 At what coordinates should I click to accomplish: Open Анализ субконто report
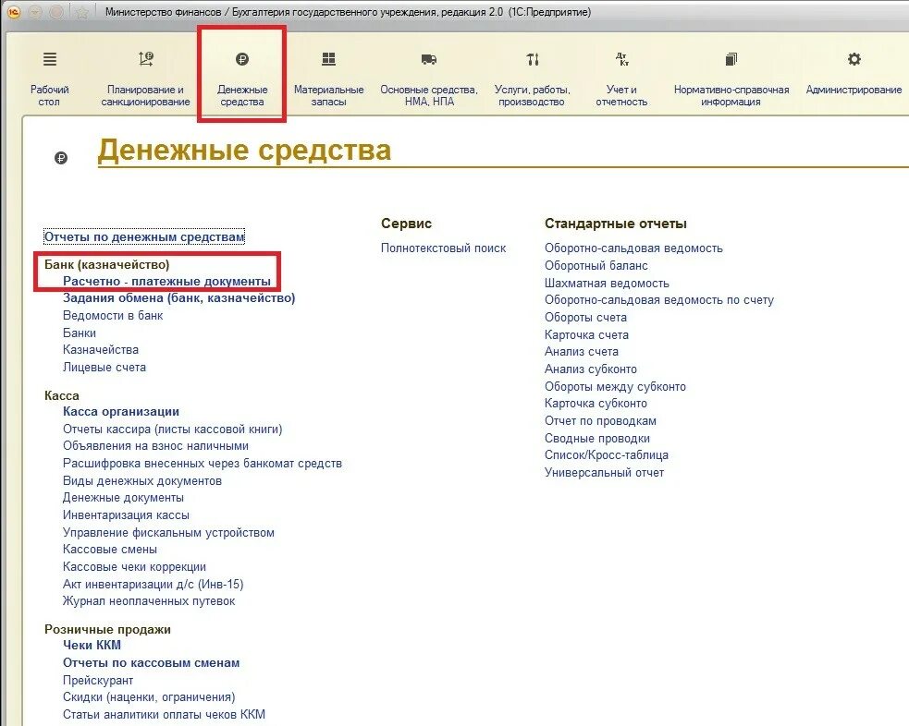coord(591,369)
